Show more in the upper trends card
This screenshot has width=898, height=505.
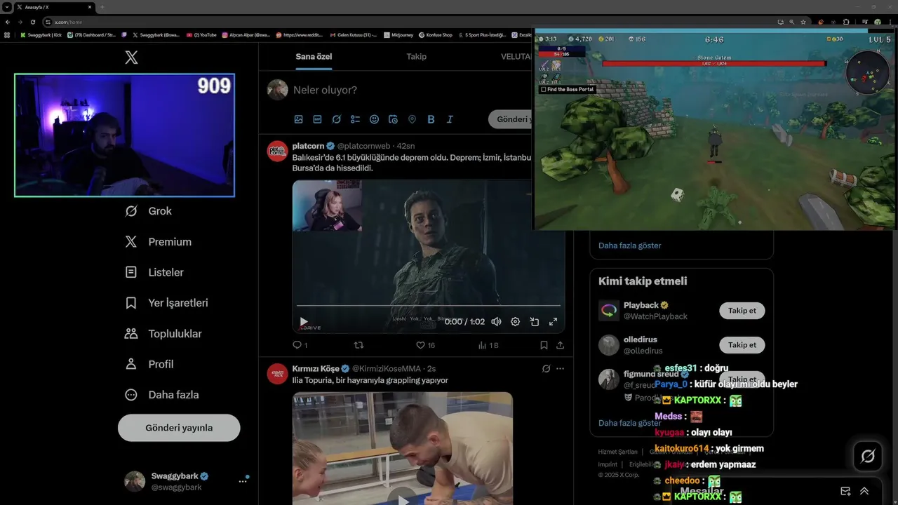coord(629,245)
